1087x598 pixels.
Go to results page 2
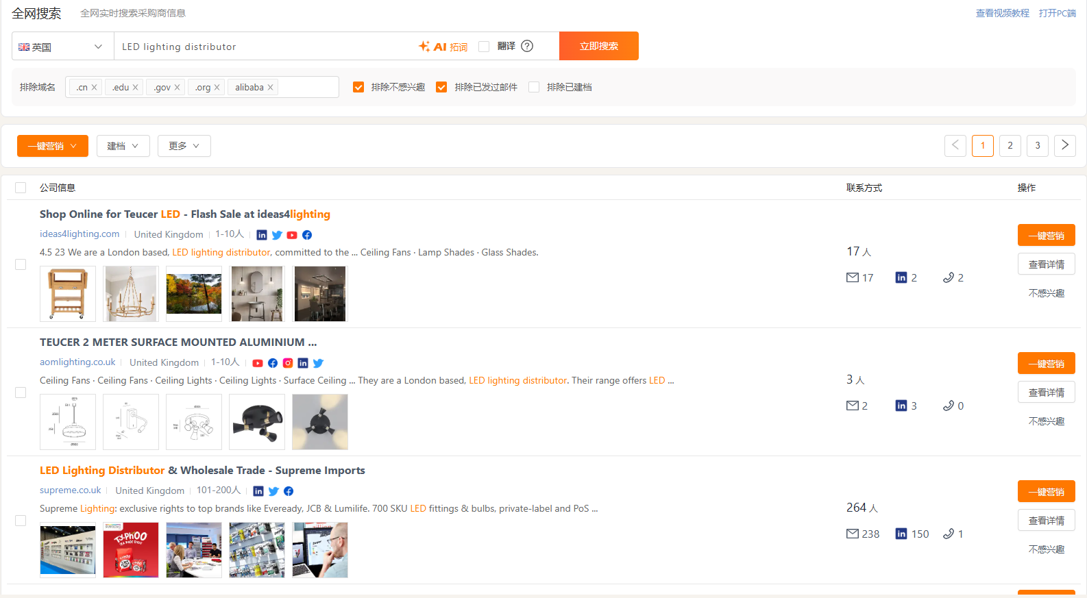point(1010,145)
